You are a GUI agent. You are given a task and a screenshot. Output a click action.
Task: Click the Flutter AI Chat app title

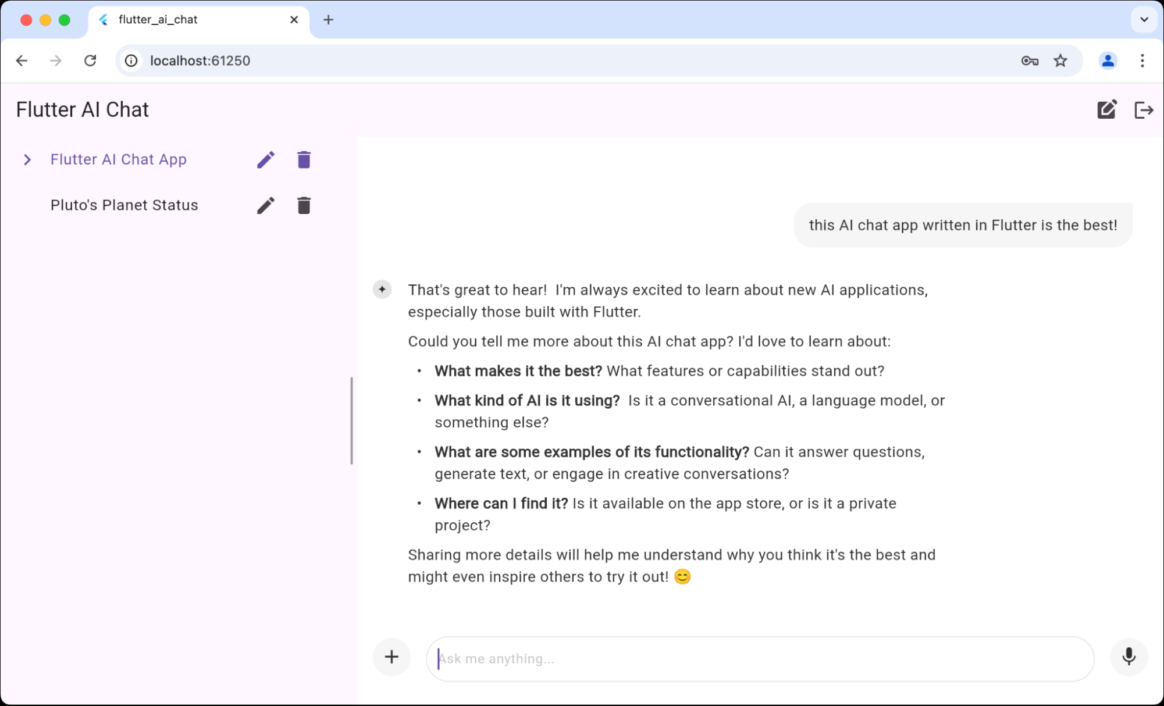click(x=83, y=110)
